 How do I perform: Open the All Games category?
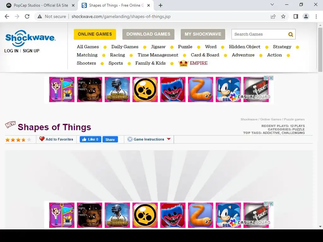click(x=88, y=47)
